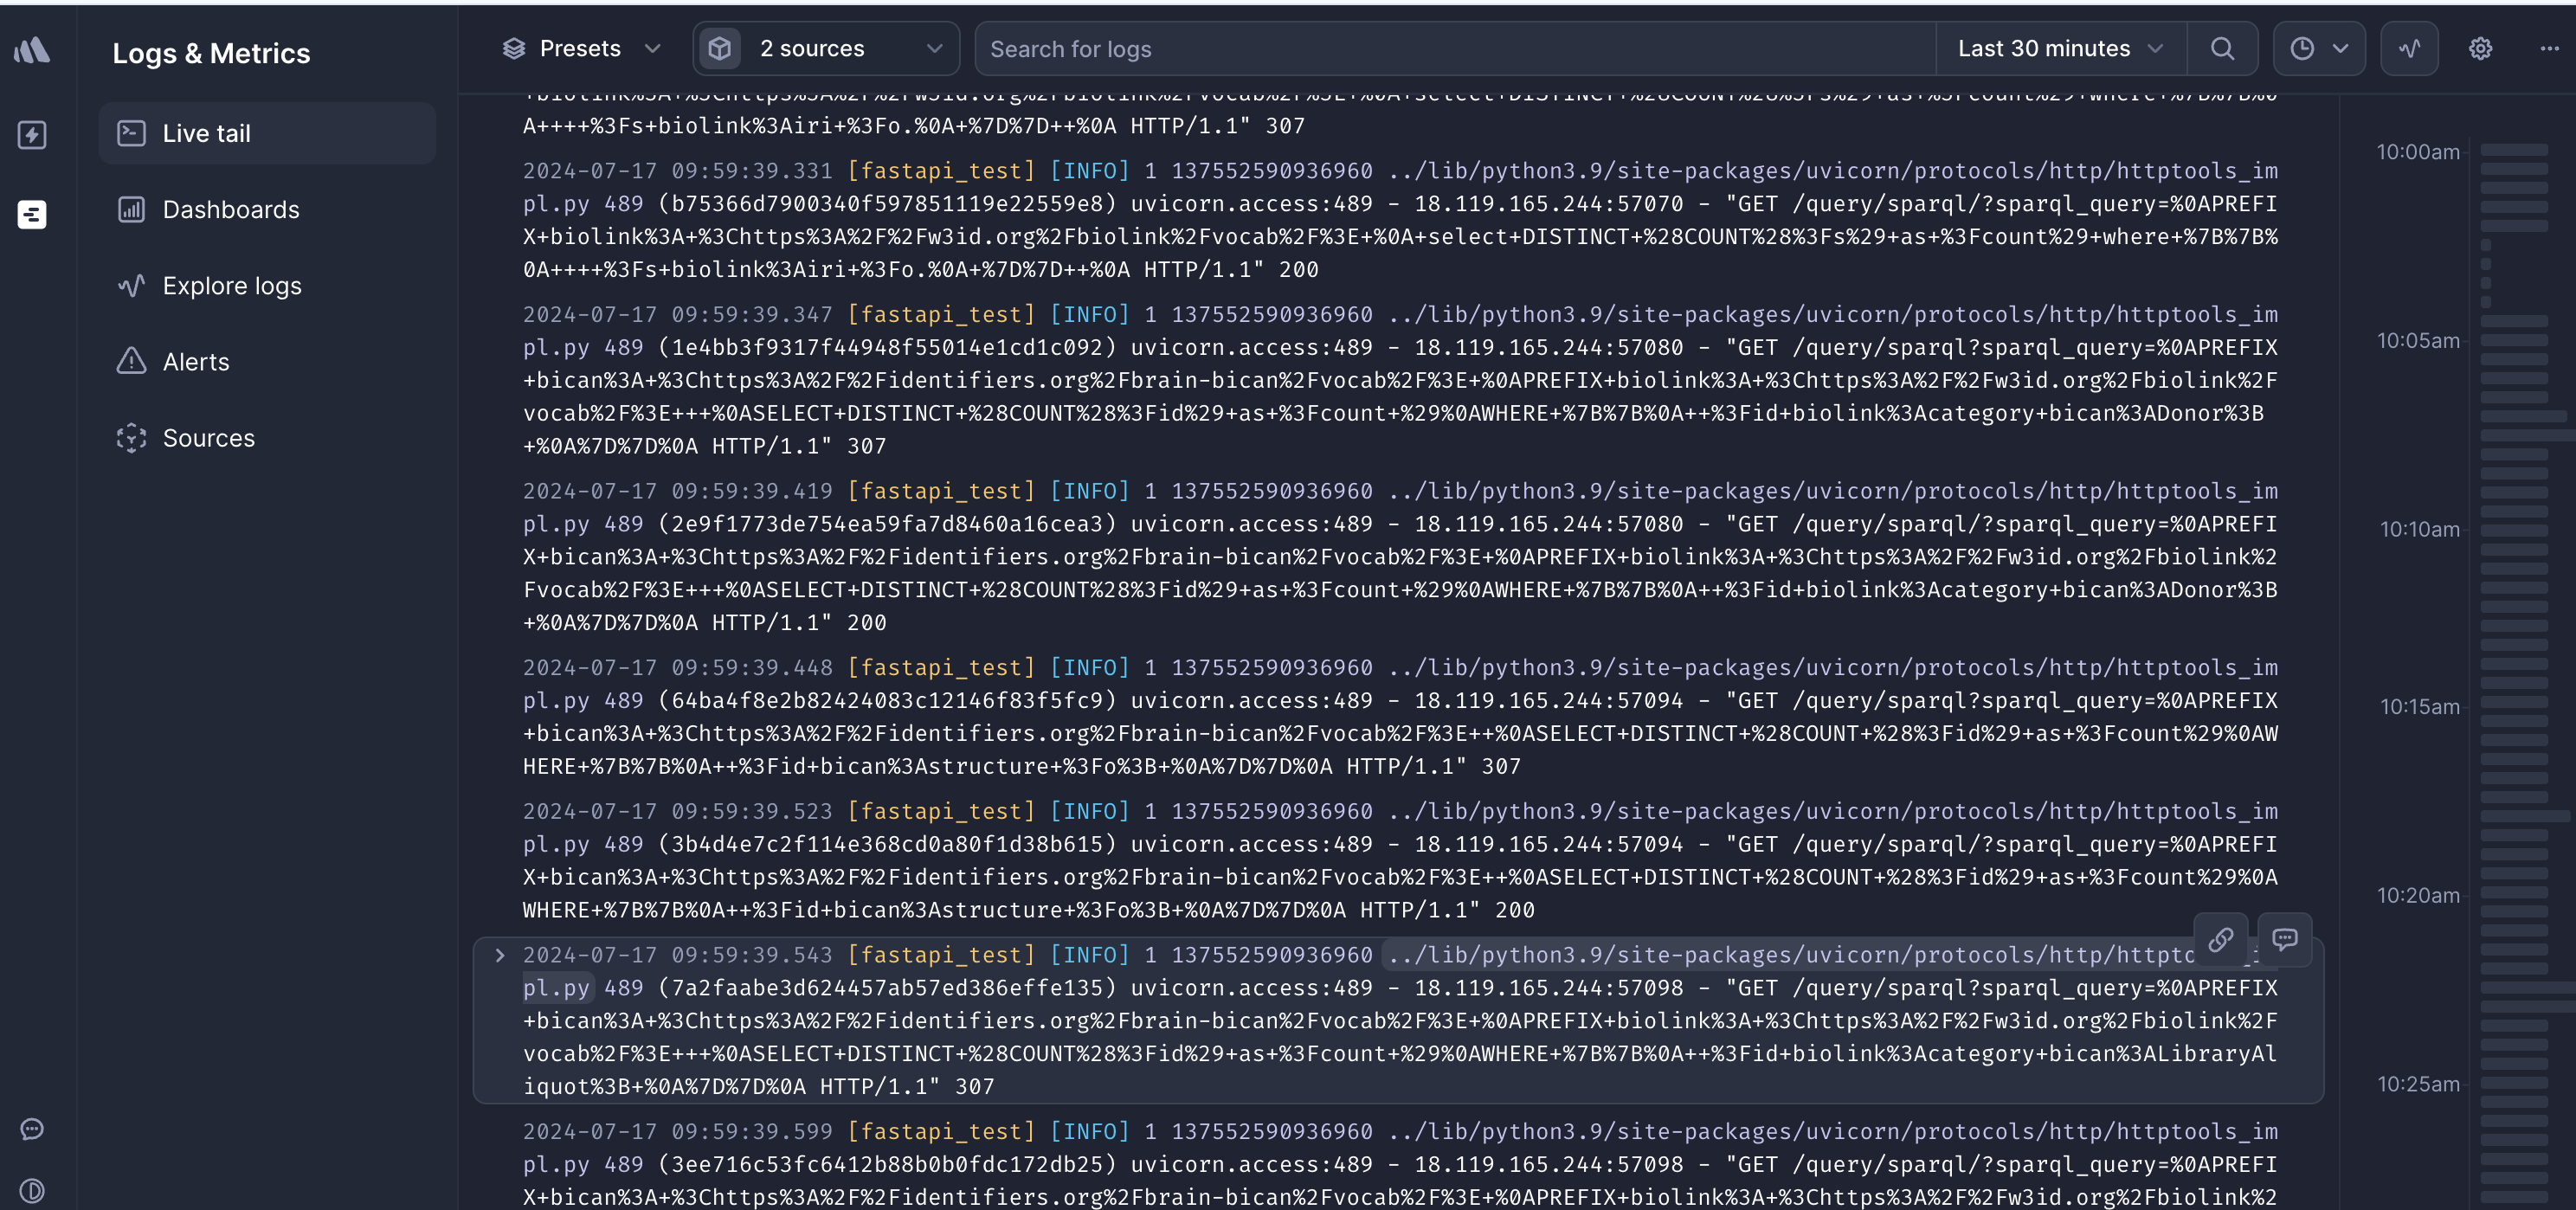Click request id 3b4d4e7c2f114e368cd0a80f1d38b615
Viewport: 2576px width, 1210px height.
[x=887, y=845]
